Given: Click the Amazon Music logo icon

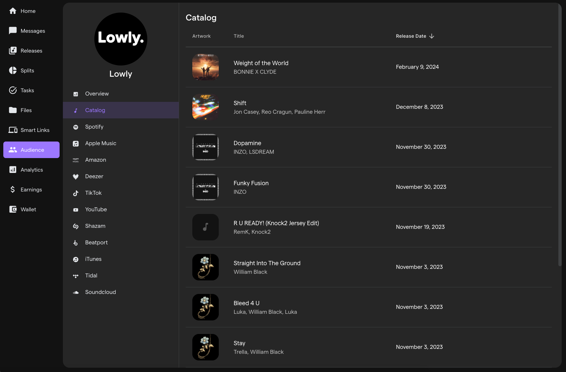Looking at the screenshot, I should [76, 160].
